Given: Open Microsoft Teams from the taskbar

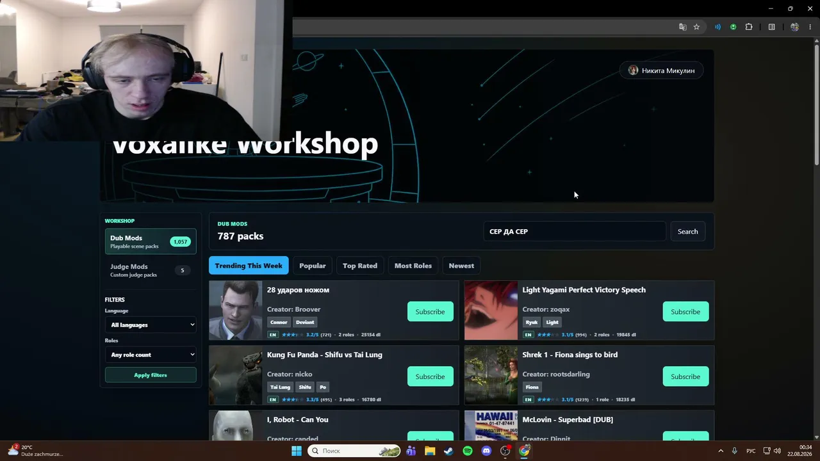Looking at the screenshot, I should [x=411, y=451].
